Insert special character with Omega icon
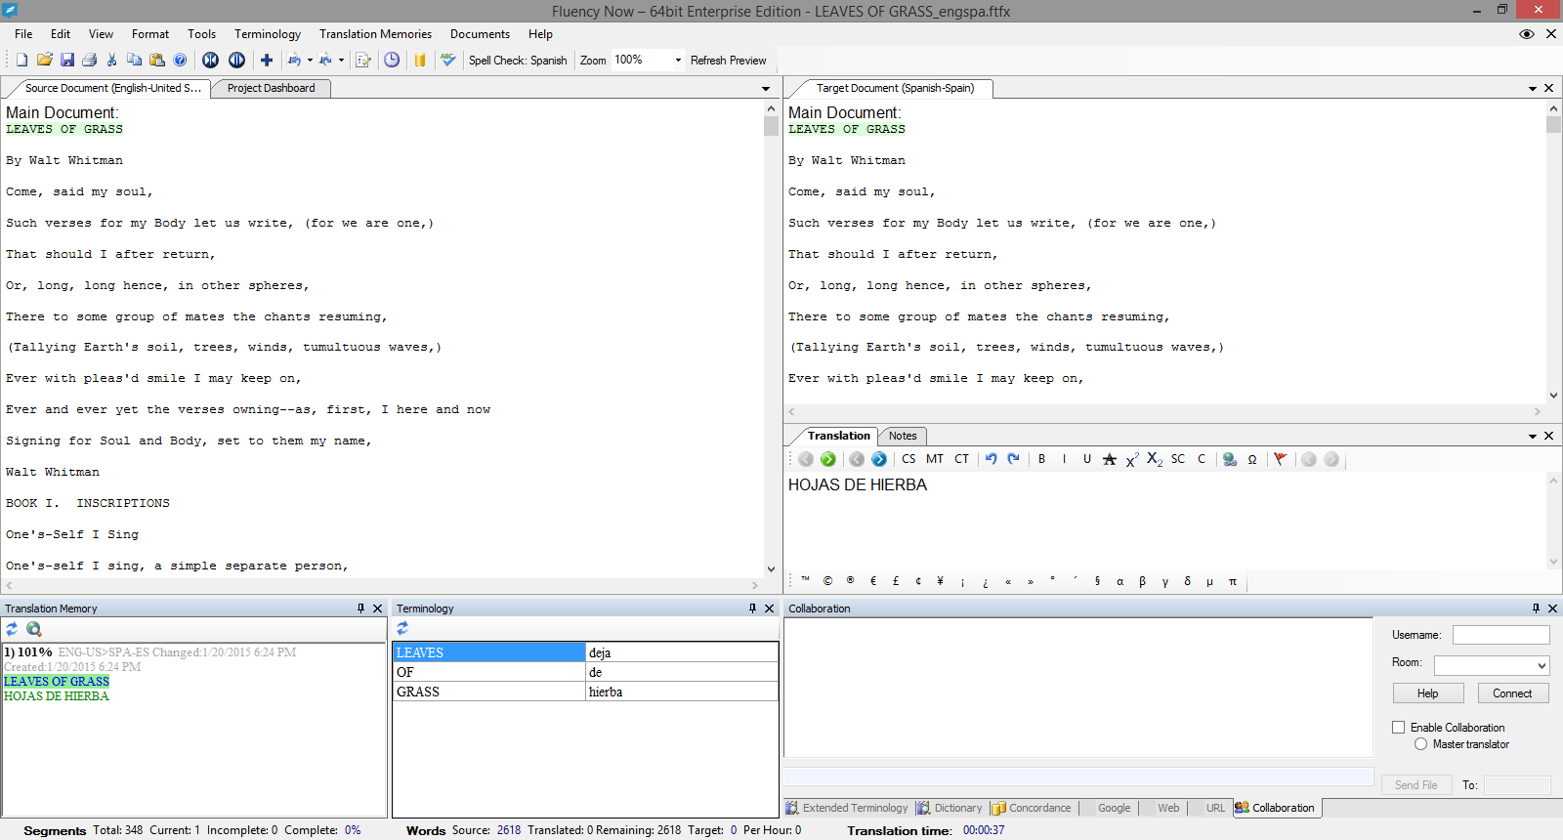This screenshot has width=1563, height=840. tap(1252, 459)
